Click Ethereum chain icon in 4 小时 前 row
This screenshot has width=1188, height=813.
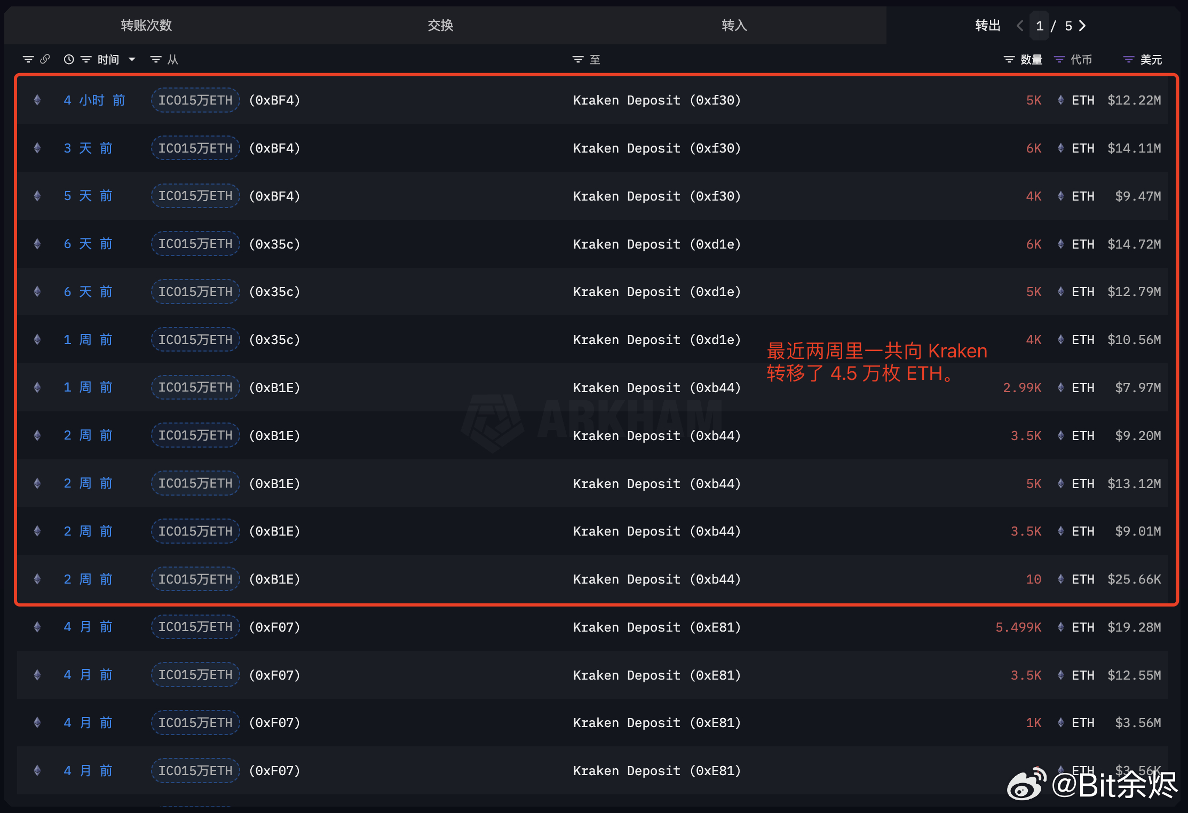(37, 100)
